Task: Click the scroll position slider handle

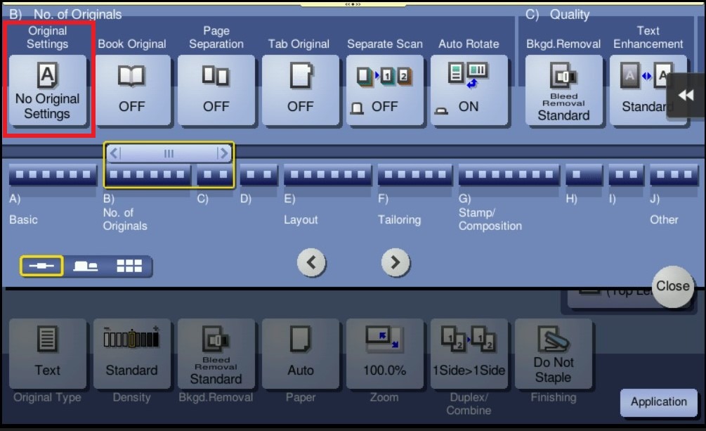Action: (169, 153)
